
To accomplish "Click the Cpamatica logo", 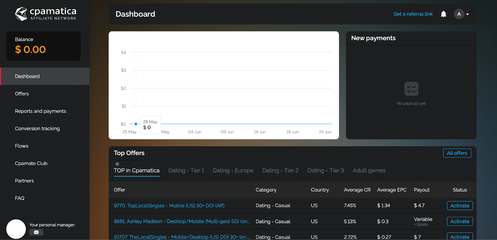I will tap(46, 14).
